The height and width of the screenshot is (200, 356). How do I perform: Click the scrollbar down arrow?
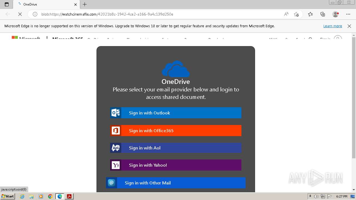[x=354, y=190]
